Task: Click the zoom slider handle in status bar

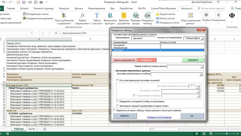Action: [227, 133]
